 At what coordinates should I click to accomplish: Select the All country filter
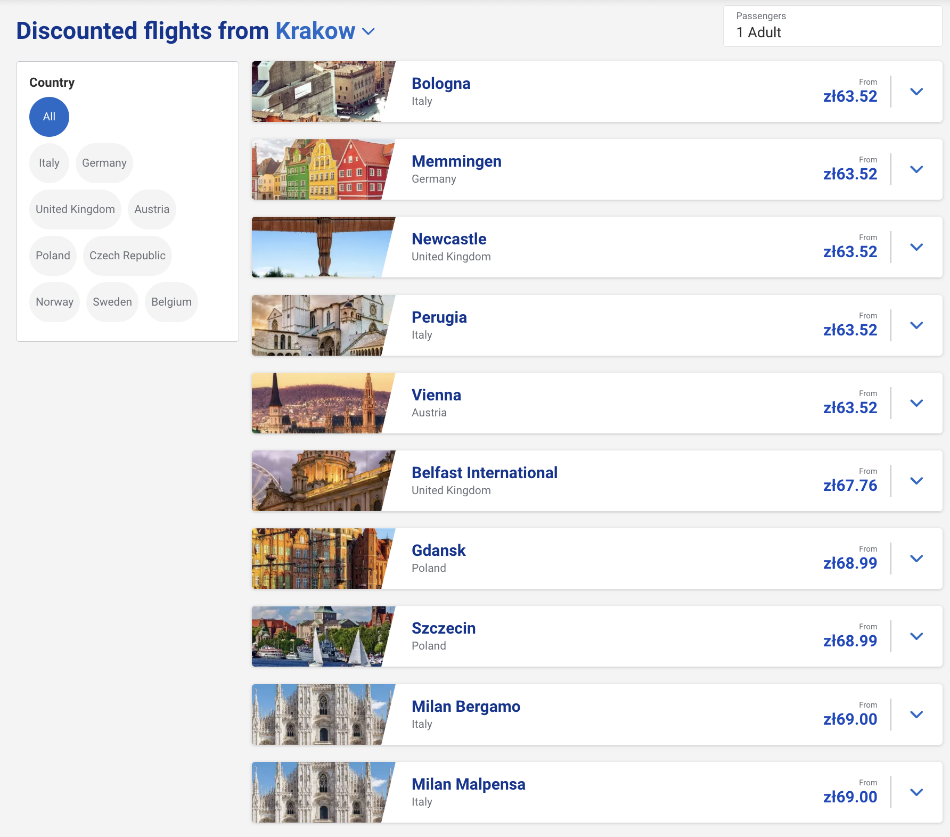coord(49,117)
